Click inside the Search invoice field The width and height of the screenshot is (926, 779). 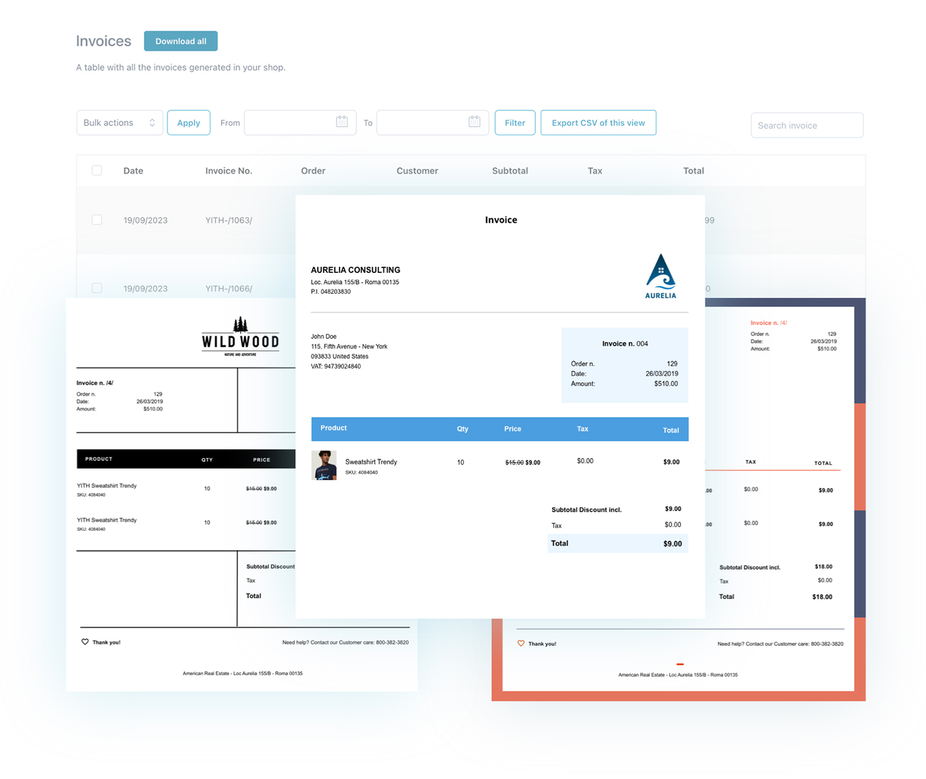806,125
